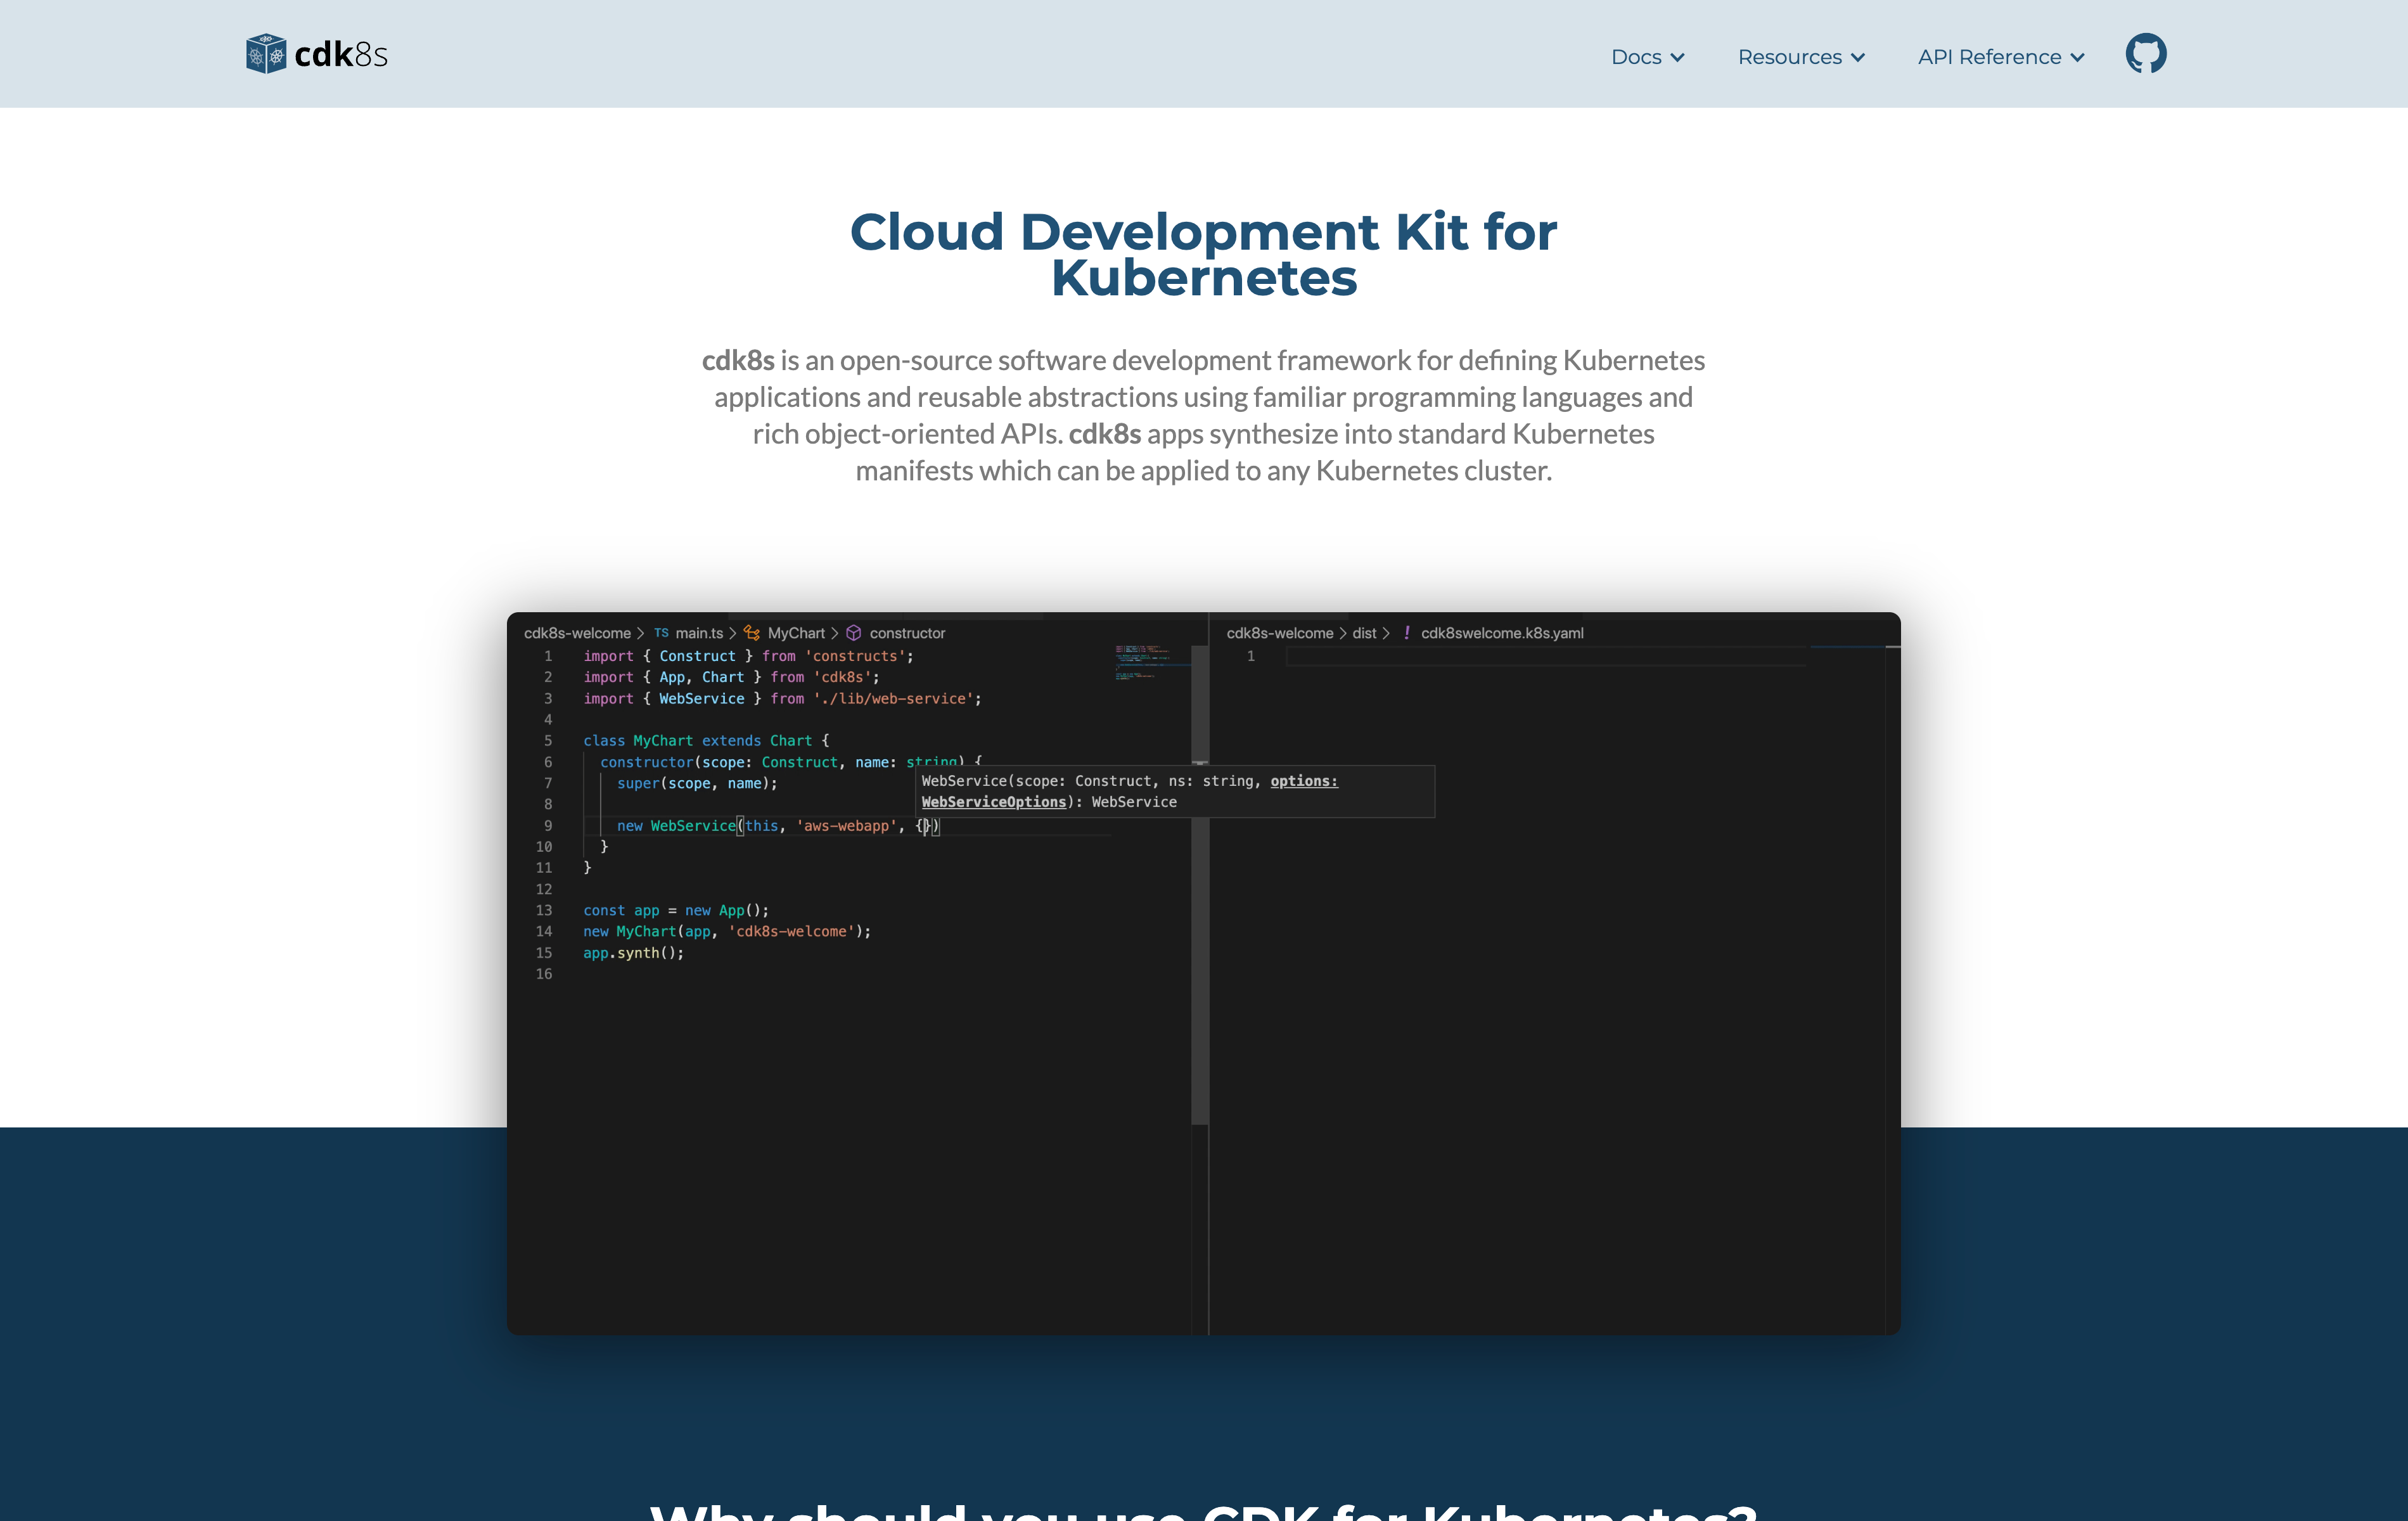The width and height of the screenshot is (2408, 1521).
Task: Click the 'cdk8s-welcome' string on line 14
Action: pos(791,932)
